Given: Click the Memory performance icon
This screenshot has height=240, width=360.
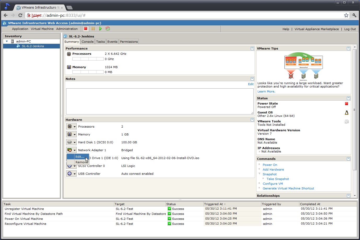Looking at the screenshot, I should click(x=69, y=67).
